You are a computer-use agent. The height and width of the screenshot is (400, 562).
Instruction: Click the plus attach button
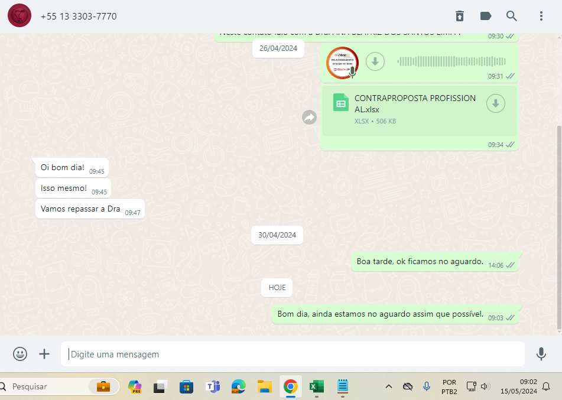coord(44,354)
